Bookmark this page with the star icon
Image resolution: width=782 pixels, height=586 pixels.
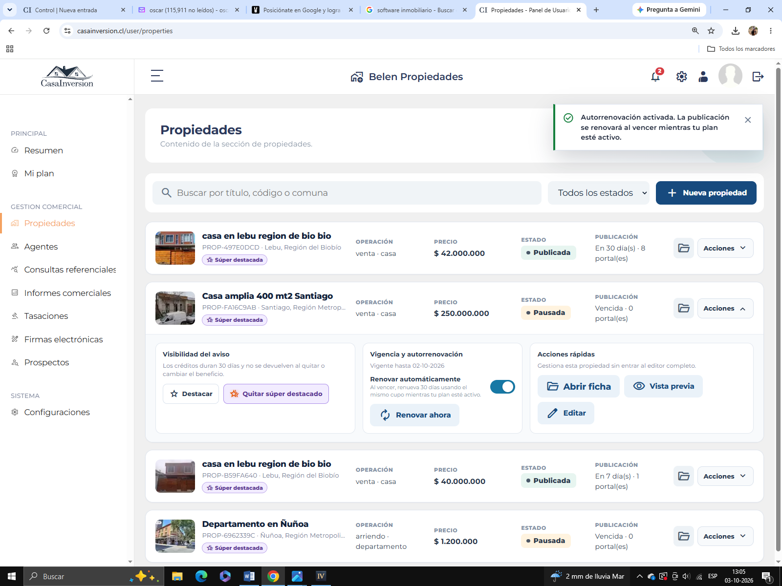click(711, 31)
